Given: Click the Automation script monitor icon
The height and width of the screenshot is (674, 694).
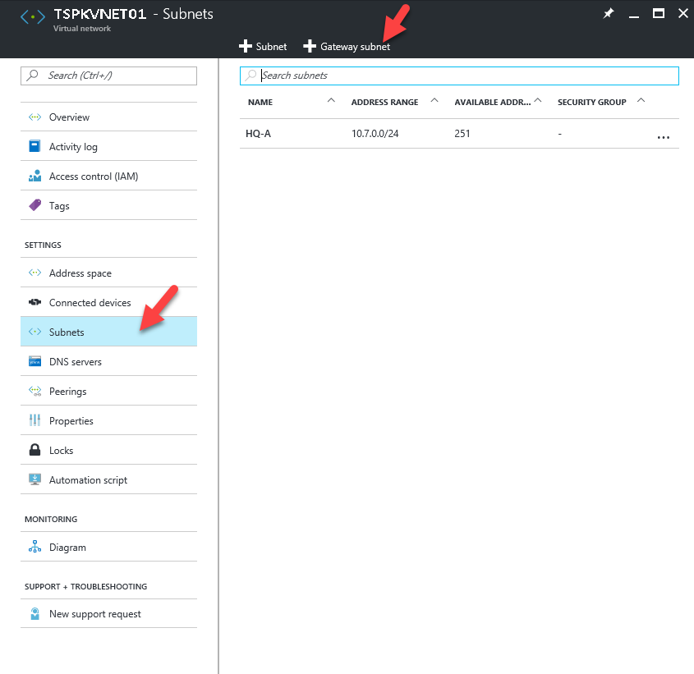Looking at the screenshot, I should click(x=35, y=479).
